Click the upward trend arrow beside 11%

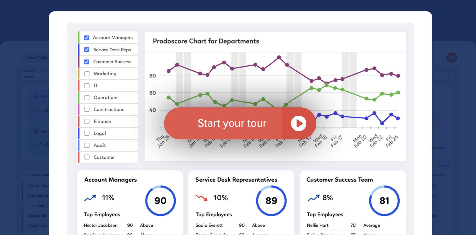90,198
